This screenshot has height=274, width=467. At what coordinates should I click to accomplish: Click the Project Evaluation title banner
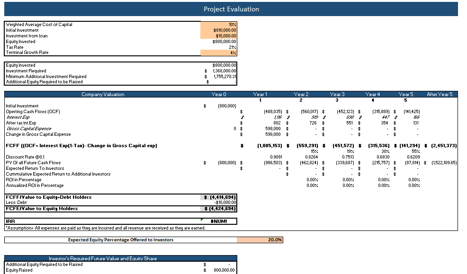point(231,9)
